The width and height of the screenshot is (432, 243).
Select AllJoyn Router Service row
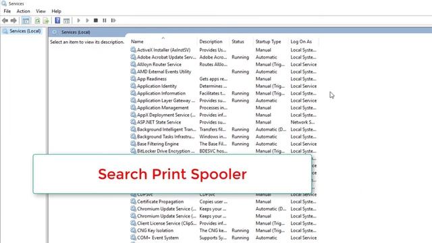click(x=223, y=65)
